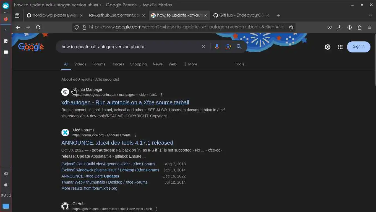Open the Firefox account icon
376x212 pixels.
[349, 27]
